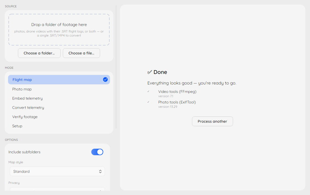Click the checkmark beside Video tools (FFmpeg)
This screenshot has height=195, width=310.
(x=148, y=91)
